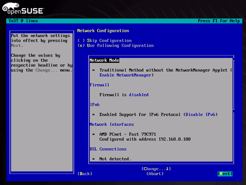This screenshot has width=246, height=185.
Task: Select the Skip Configuration radio option
Action: (105, 41)
